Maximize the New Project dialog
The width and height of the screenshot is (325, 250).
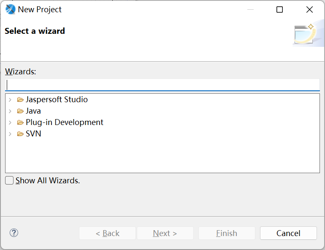pos(279,10)
